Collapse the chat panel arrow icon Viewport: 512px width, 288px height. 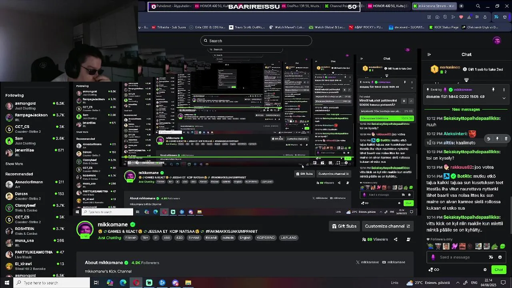[429, 54]
